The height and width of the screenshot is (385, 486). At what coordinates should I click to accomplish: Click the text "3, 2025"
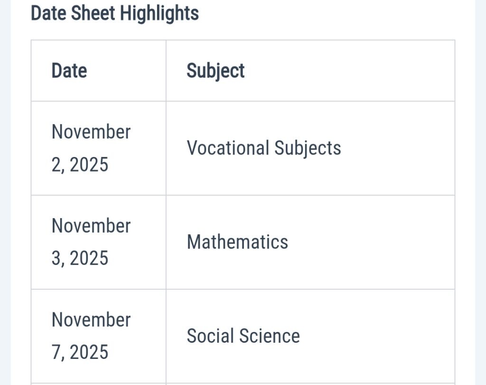coord(80,258)
